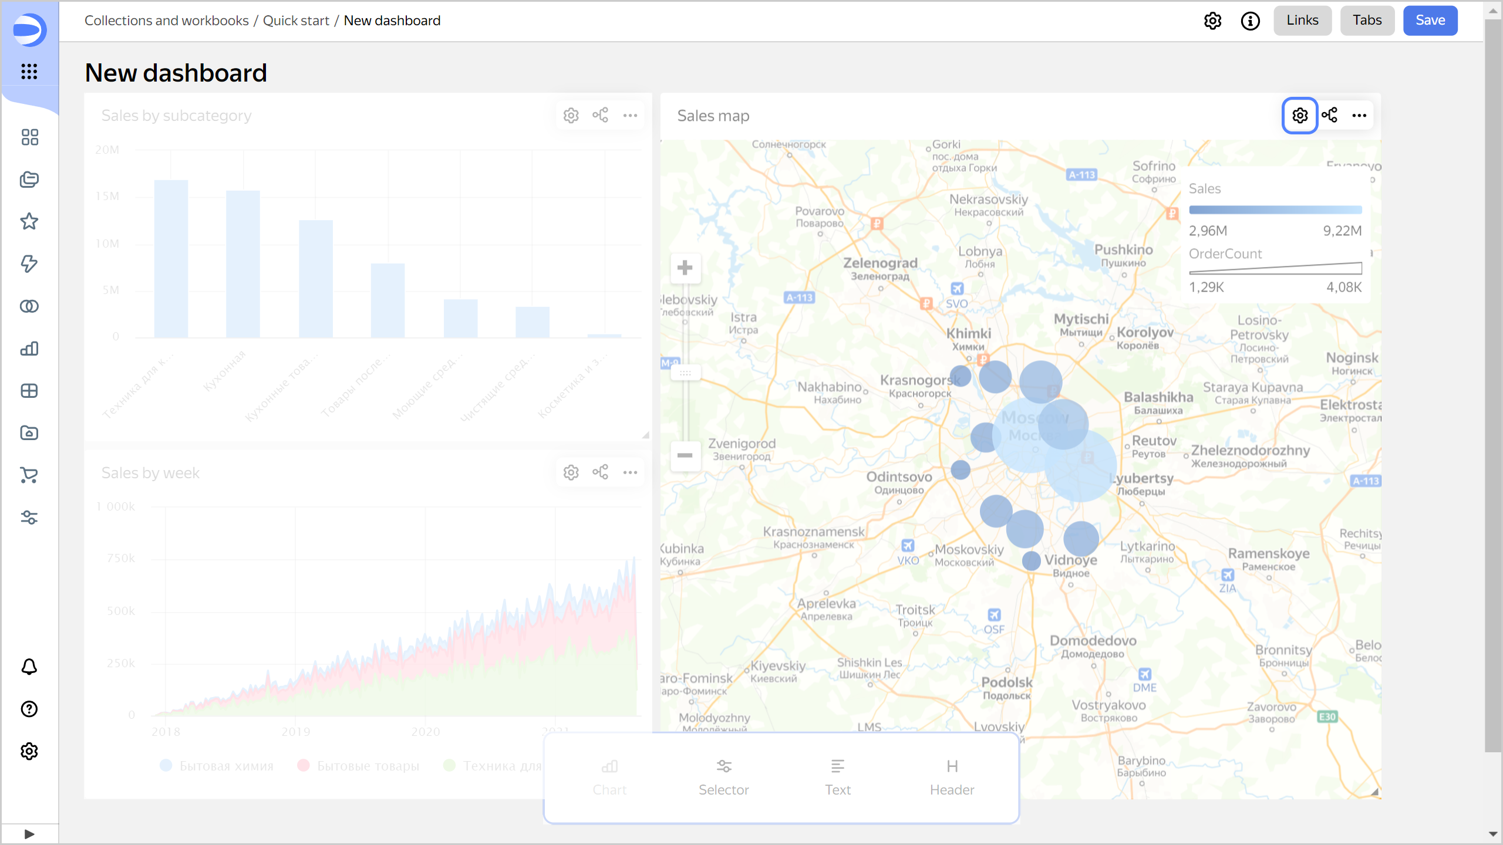This screenshot has width=1503, height=845.
Task: Open three-dots menu on Sales by week
Action: (x=630, y=472)
